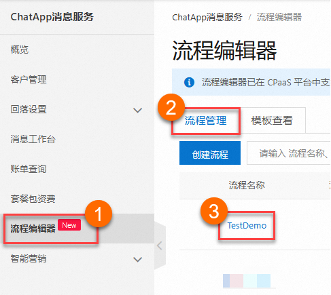The image size is (331, 295).
Task: Click the red New badge
Action: click(69, 225)
